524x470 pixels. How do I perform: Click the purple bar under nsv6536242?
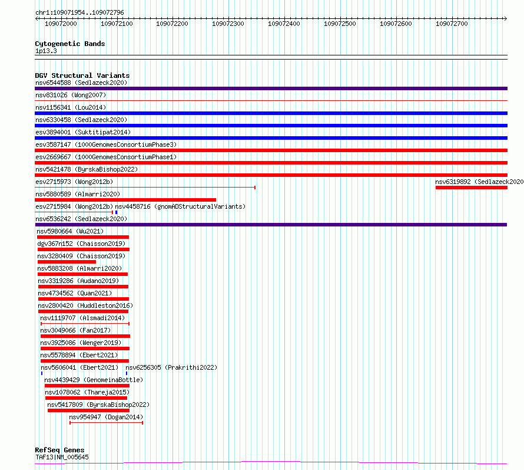(x=271, y=225)
